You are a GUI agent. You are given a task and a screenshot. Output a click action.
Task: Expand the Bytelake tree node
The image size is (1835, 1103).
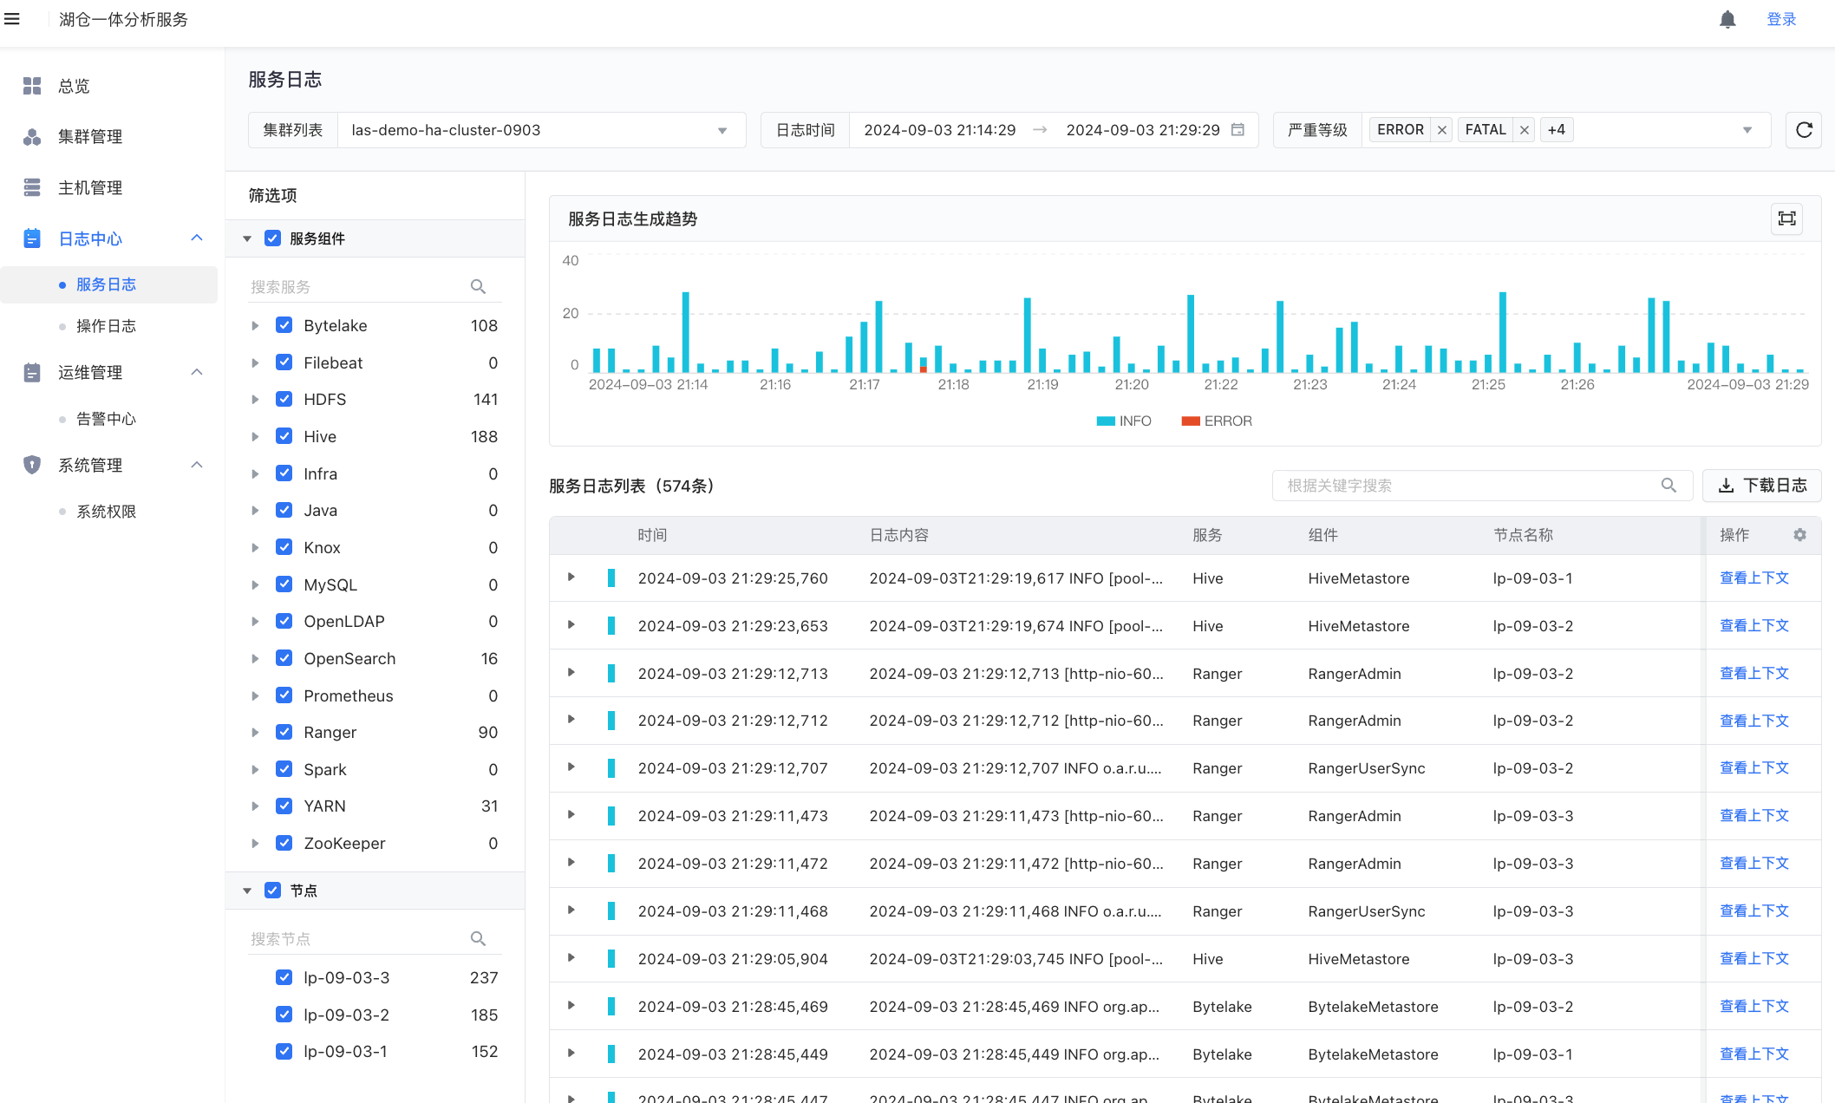click(255, 326)
